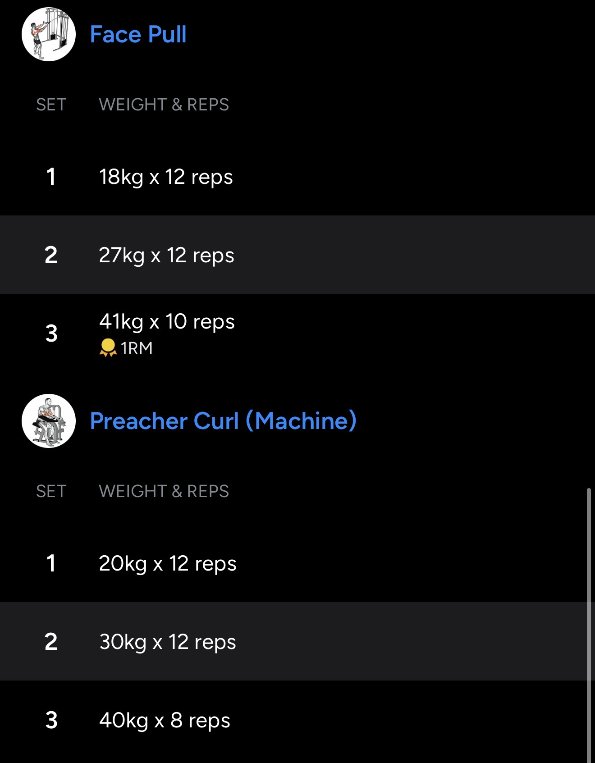Open the Face Pull exercise title link
The height and width of the screenshot is (763, 595).
pos(138,35)
